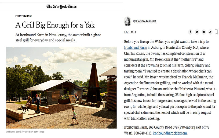Image resolution: width=219 pixels, height=138 pixels.
Task: Save the article with the bookmark icon
Action: (216, 32)
